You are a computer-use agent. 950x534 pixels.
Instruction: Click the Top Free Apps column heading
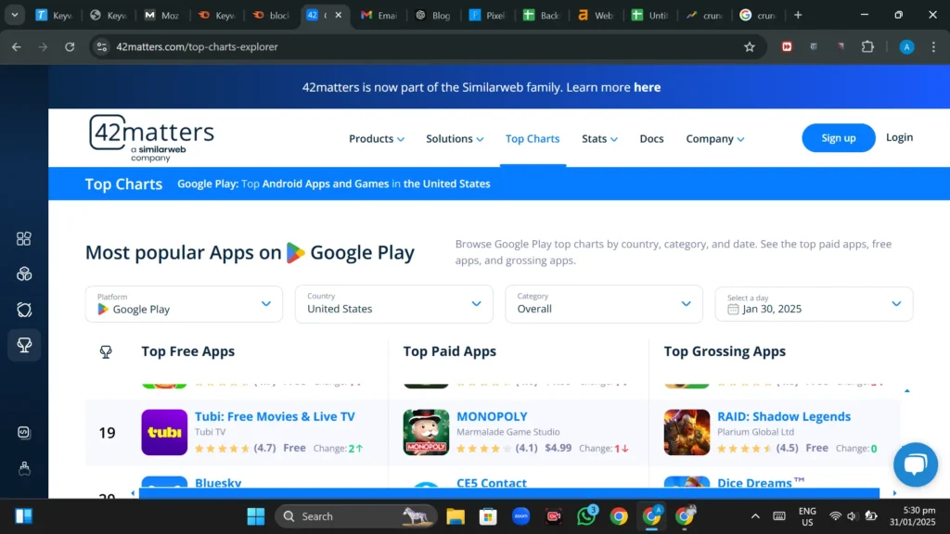[187, 351]
